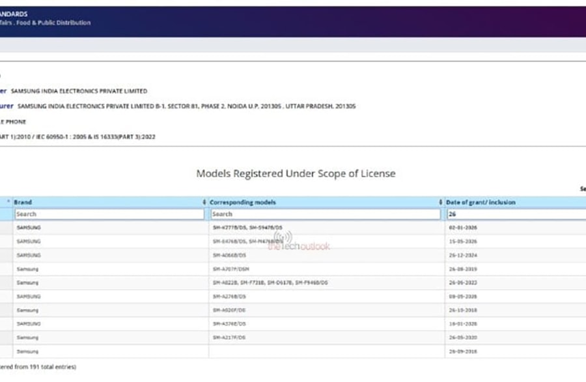Click the Models Registered Under Scope of License heading
This screenshot has width=586, height=382.
coord(296,173)
